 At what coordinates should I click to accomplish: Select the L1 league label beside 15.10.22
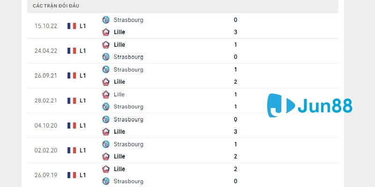(x=82, y=26)
